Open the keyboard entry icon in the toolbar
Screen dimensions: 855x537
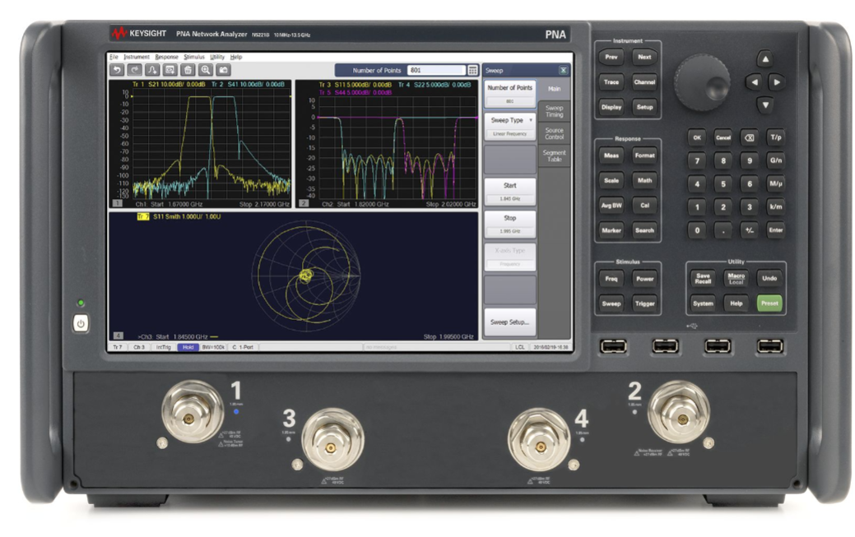[171, 69]
